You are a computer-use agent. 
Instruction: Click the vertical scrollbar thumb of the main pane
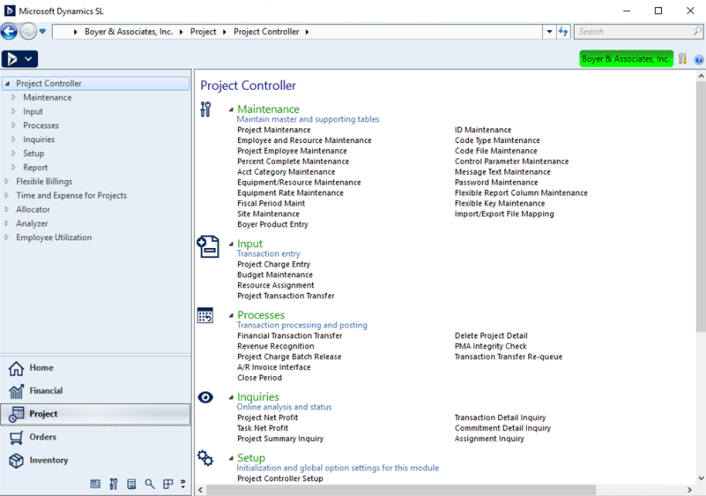701,206
